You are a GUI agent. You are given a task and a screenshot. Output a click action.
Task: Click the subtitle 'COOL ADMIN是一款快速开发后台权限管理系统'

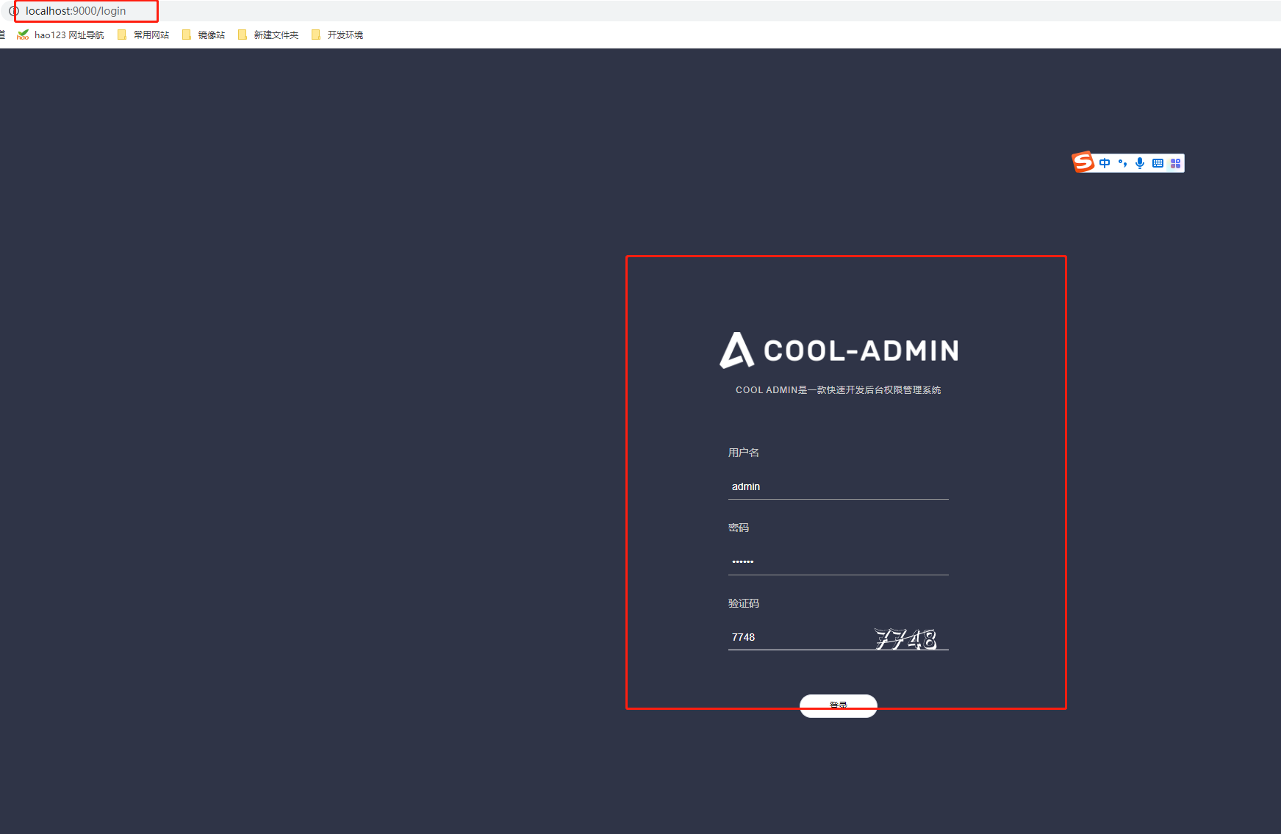[839, 390]
